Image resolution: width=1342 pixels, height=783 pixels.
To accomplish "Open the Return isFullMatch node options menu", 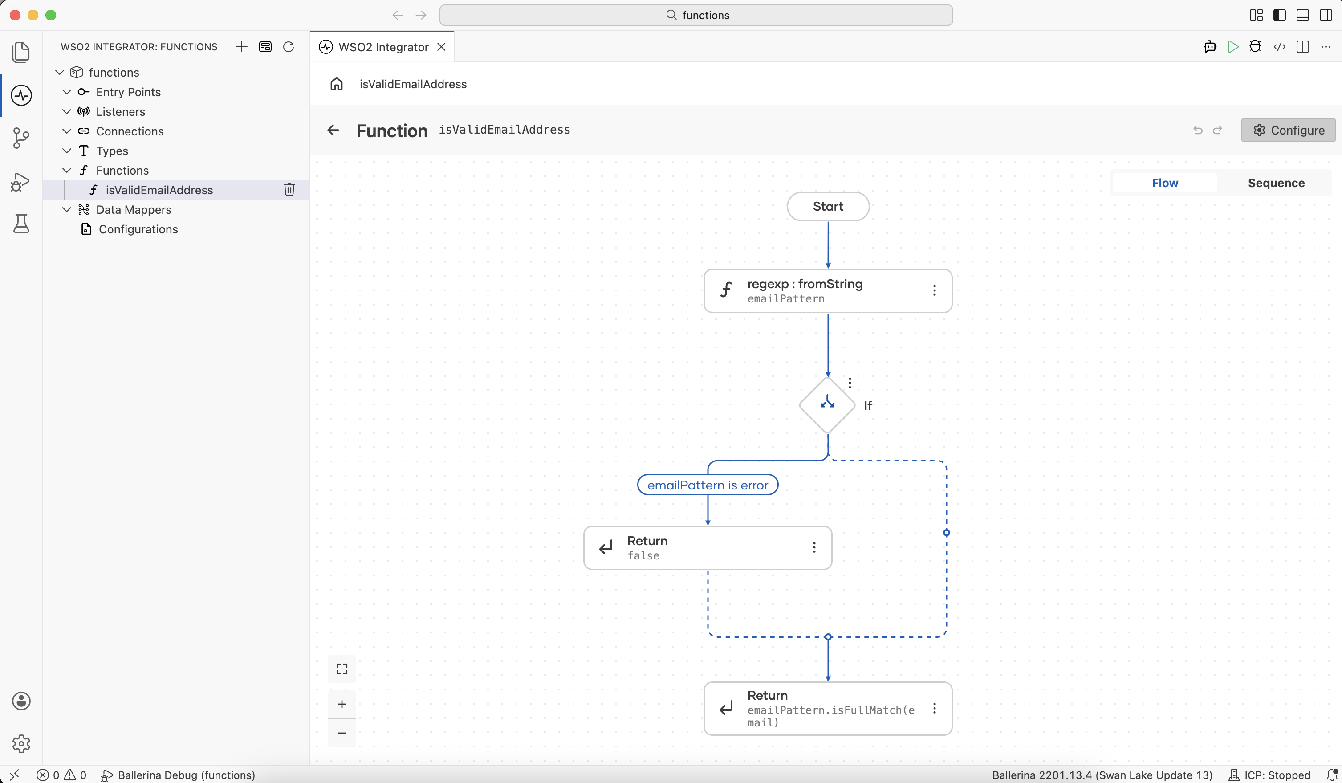I will pyautogui.click(x=934, y=709).
